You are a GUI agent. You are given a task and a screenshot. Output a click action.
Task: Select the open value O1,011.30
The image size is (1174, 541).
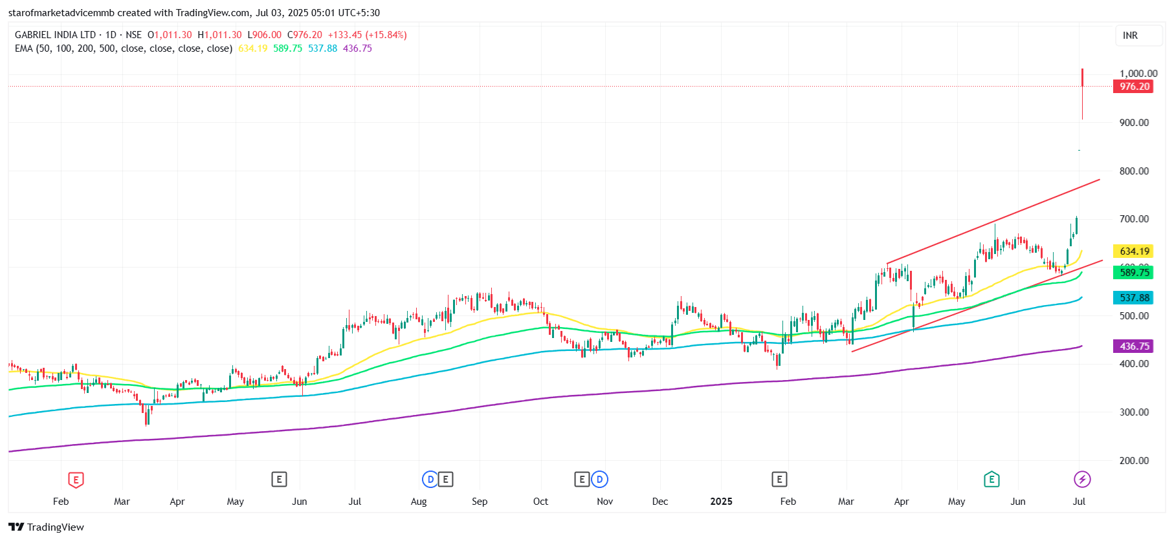coord(170,35)
